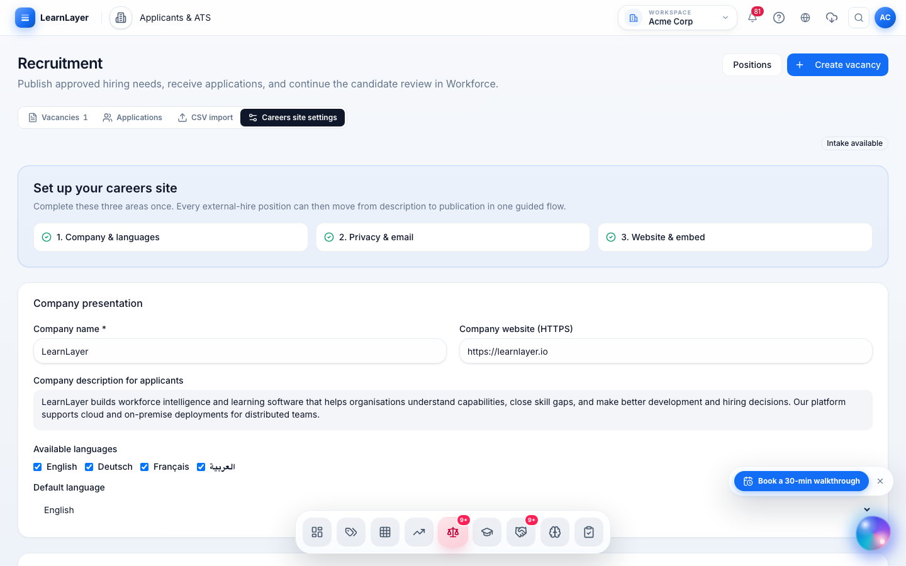The width and height of the screenshot is (906, 566).
Task: Click the Recruitment page heading
Action: tap(60, 64)
